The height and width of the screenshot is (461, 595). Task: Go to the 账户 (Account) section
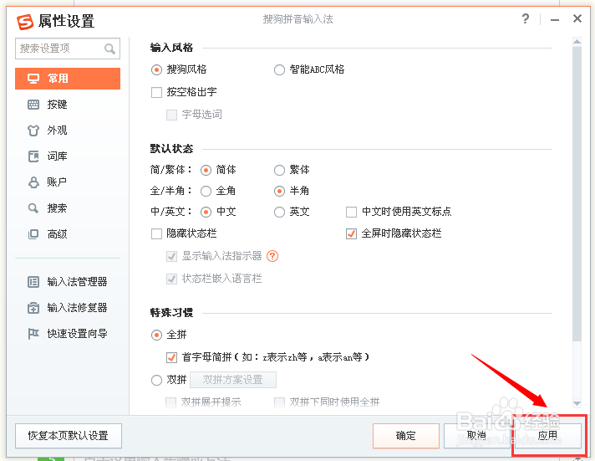pos(57,182)
